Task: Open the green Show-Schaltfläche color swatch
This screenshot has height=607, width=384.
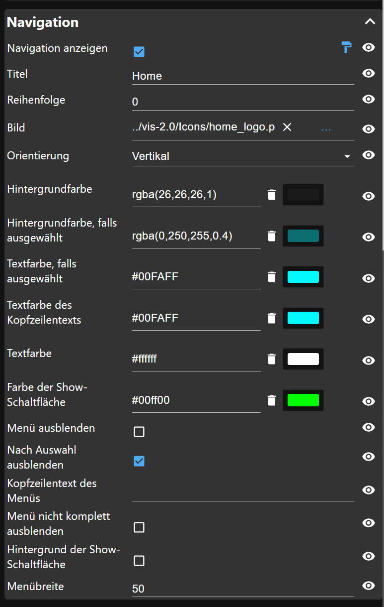Action: coord(303,400)
